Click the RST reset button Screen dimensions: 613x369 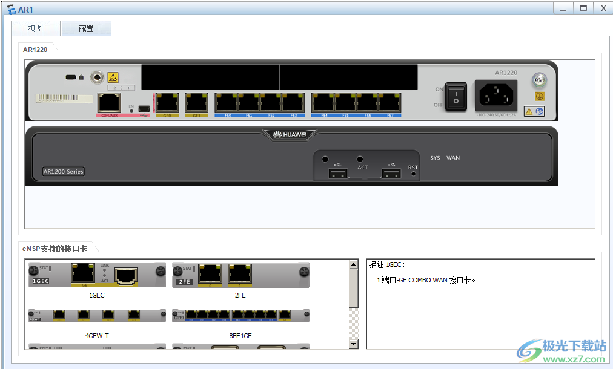tap(413, 174)
